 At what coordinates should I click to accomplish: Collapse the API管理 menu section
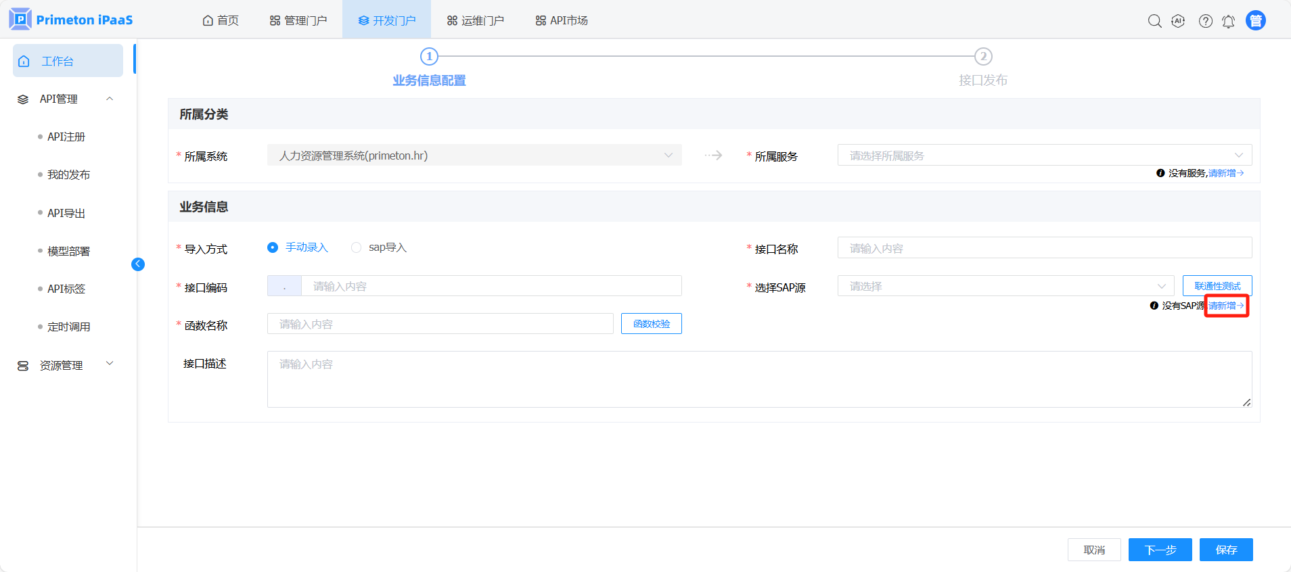(x=110, y=99)
